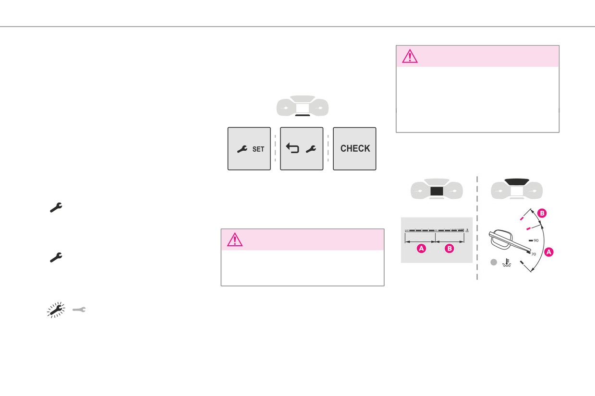This screenshot has width=595, height=396.
Task: Click the instrument panel icon with black center display
Action: coord(437,191)
